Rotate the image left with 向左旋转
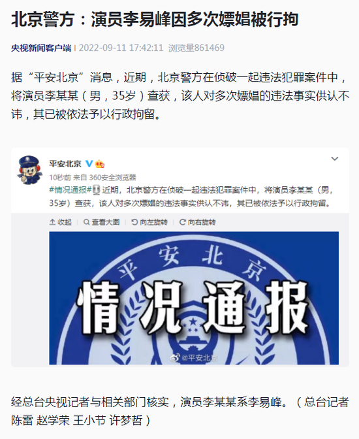359x439 pixels. click(149, 222)
